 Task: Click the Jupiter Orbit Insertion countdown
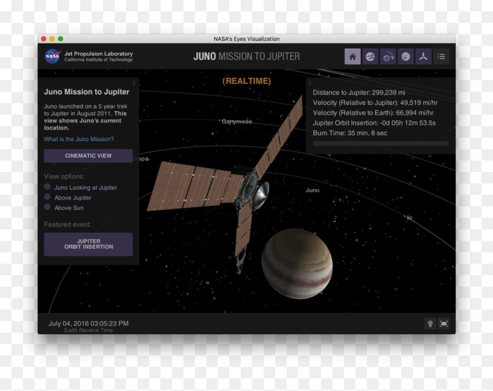374,123
